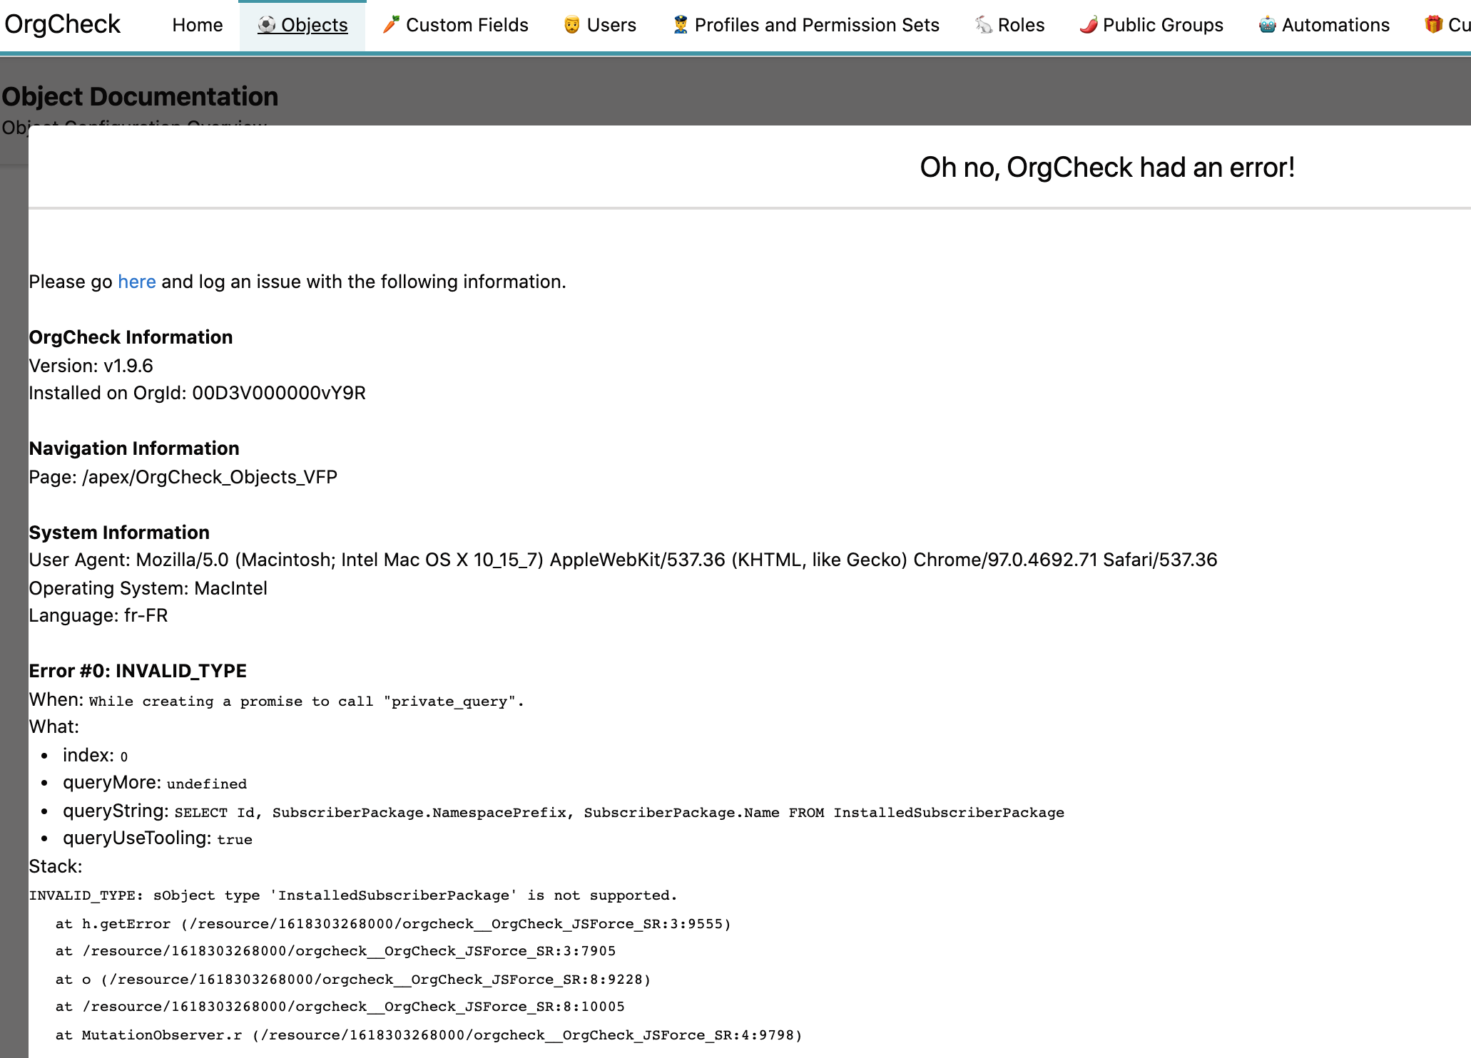Screen dimensions: 1471x1058
Task: Open Users via the face icon
Action: (x=567, y=24)
